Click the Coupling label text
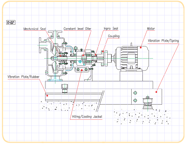Viewport: 187px width, 144px height. 114,36
